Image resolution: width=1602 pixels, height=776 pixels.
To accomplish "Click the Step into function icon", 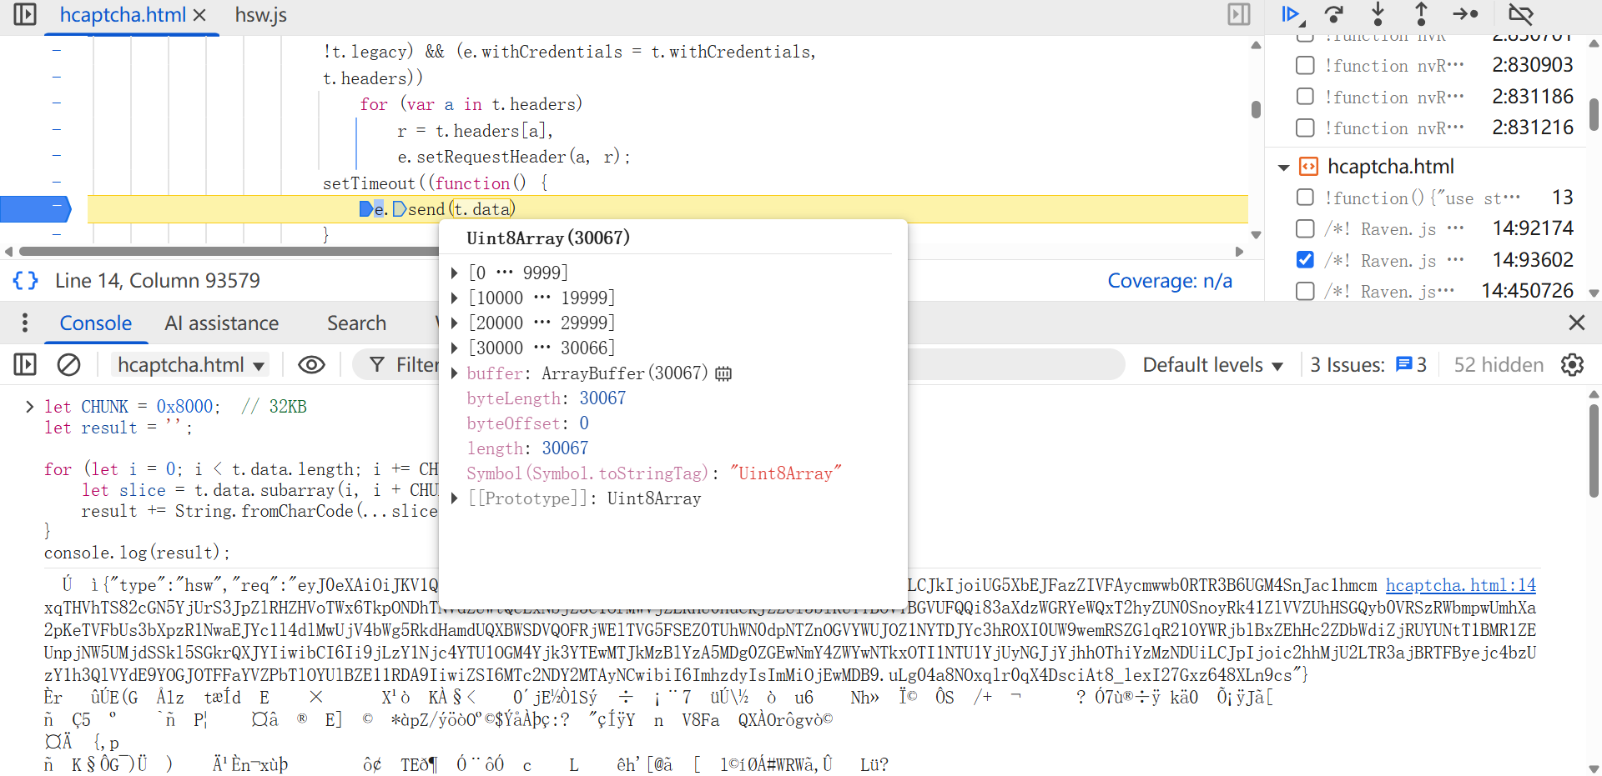I will pyautogui.click(x=1378, y=14).
